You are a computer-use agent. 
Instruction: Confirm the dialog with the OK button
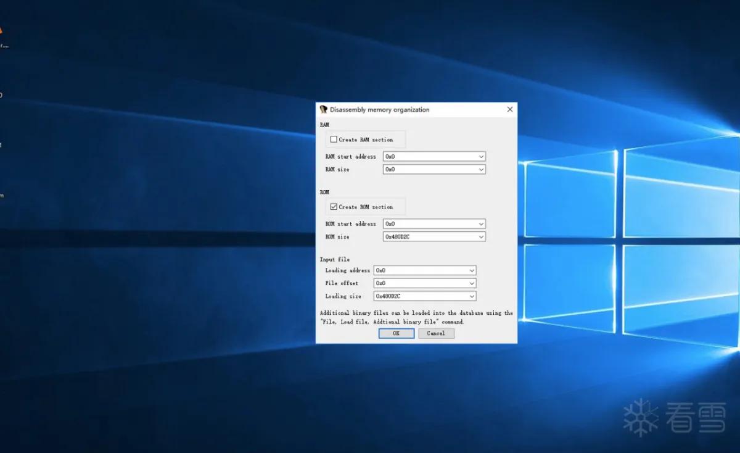(396, 333)
